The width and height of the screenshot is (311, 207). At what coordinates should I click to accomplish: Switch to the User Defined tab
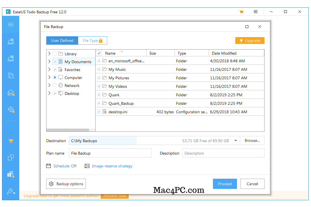point(62,40)
